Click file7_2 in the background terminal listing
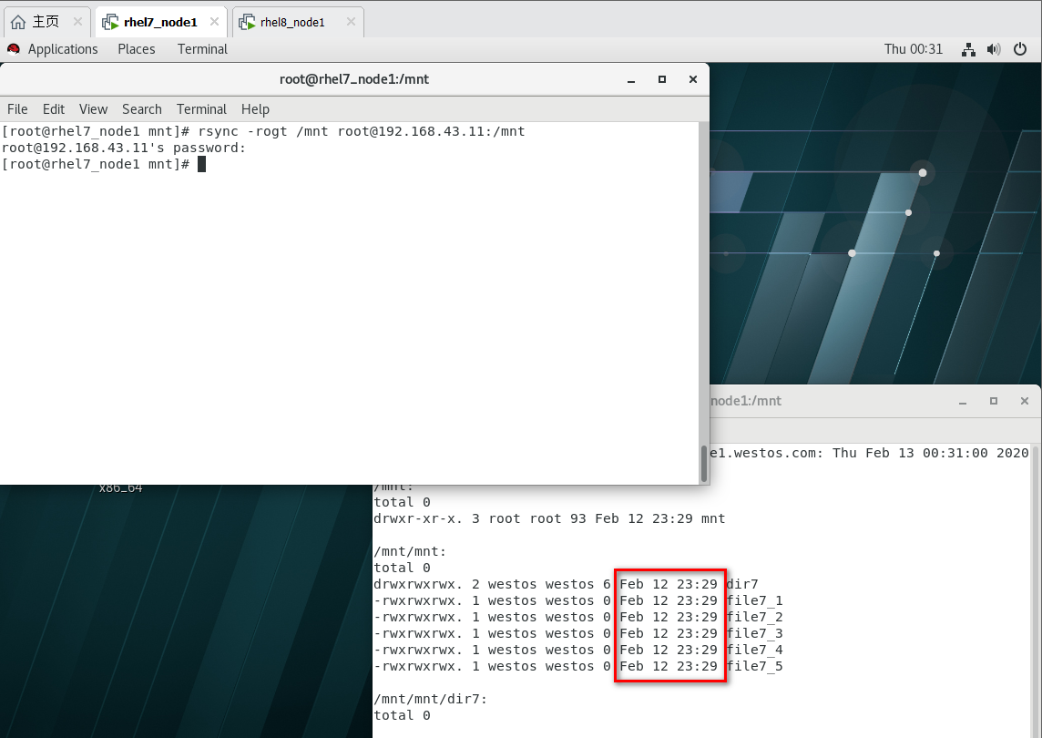Screen dimensions: 1042x738 [754, 617]
